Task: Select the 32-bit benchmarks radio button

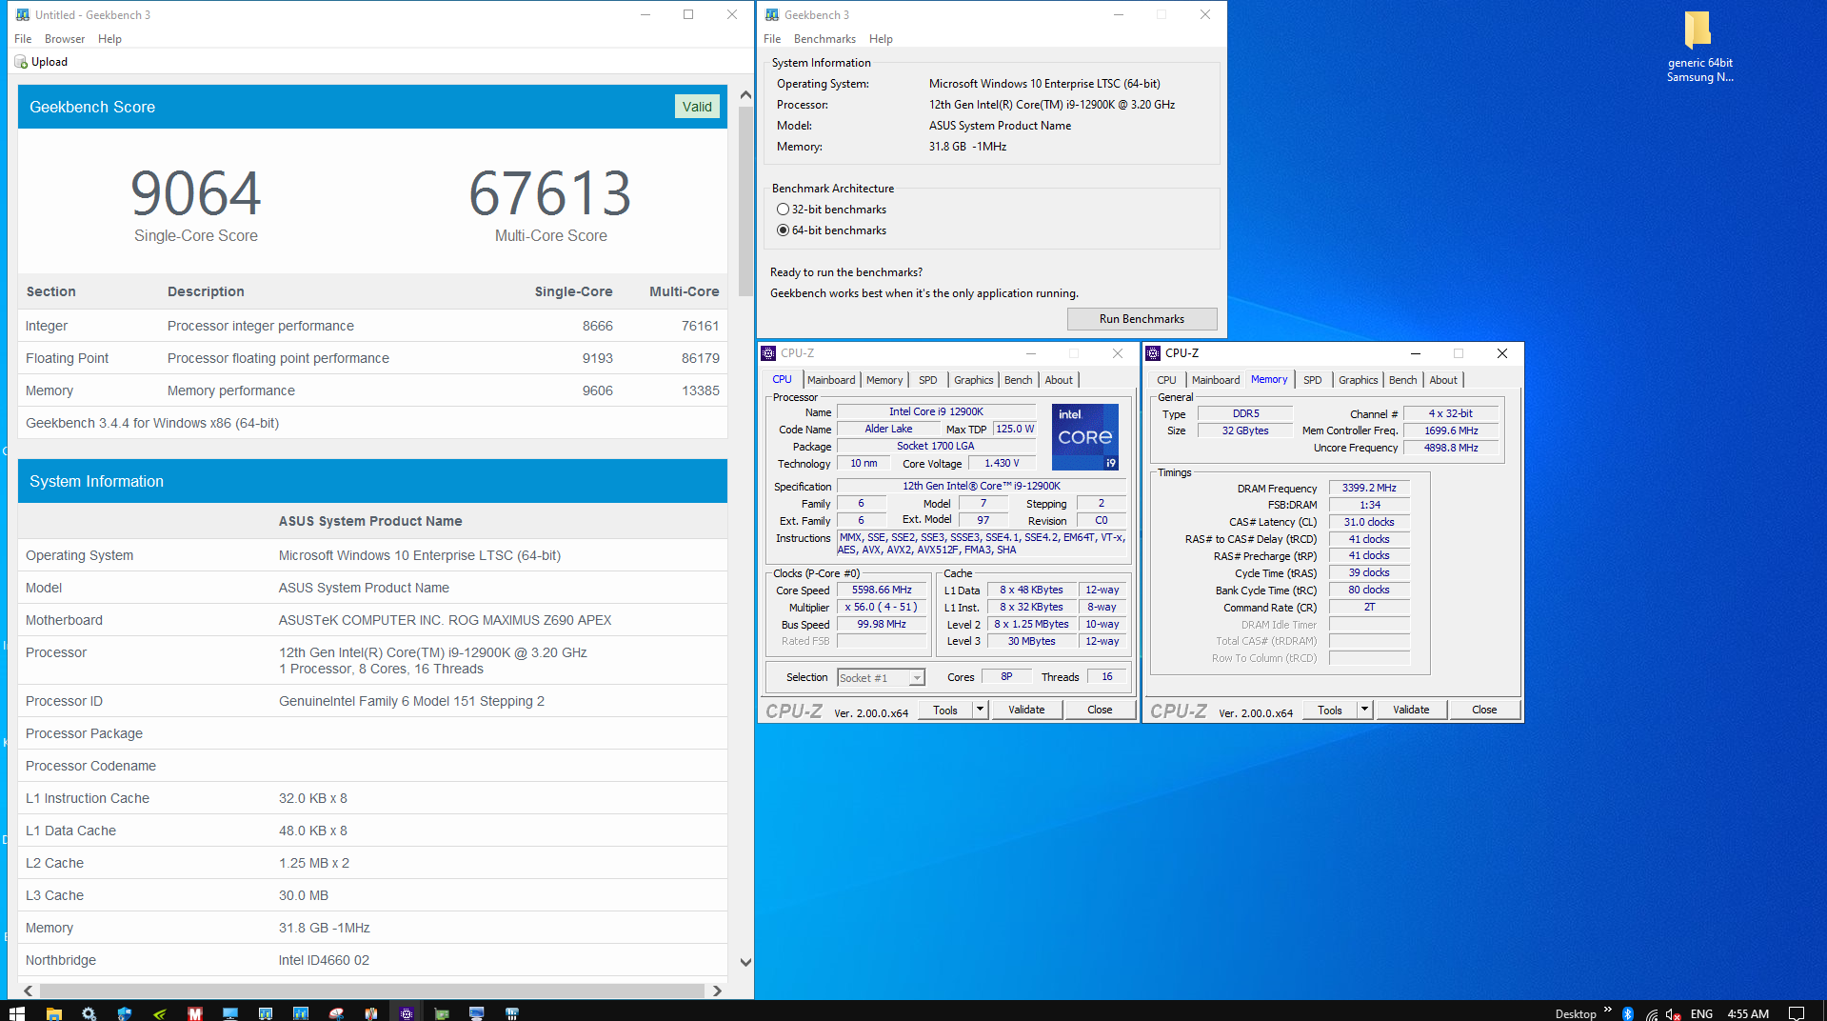Action: tap(783, 210)
